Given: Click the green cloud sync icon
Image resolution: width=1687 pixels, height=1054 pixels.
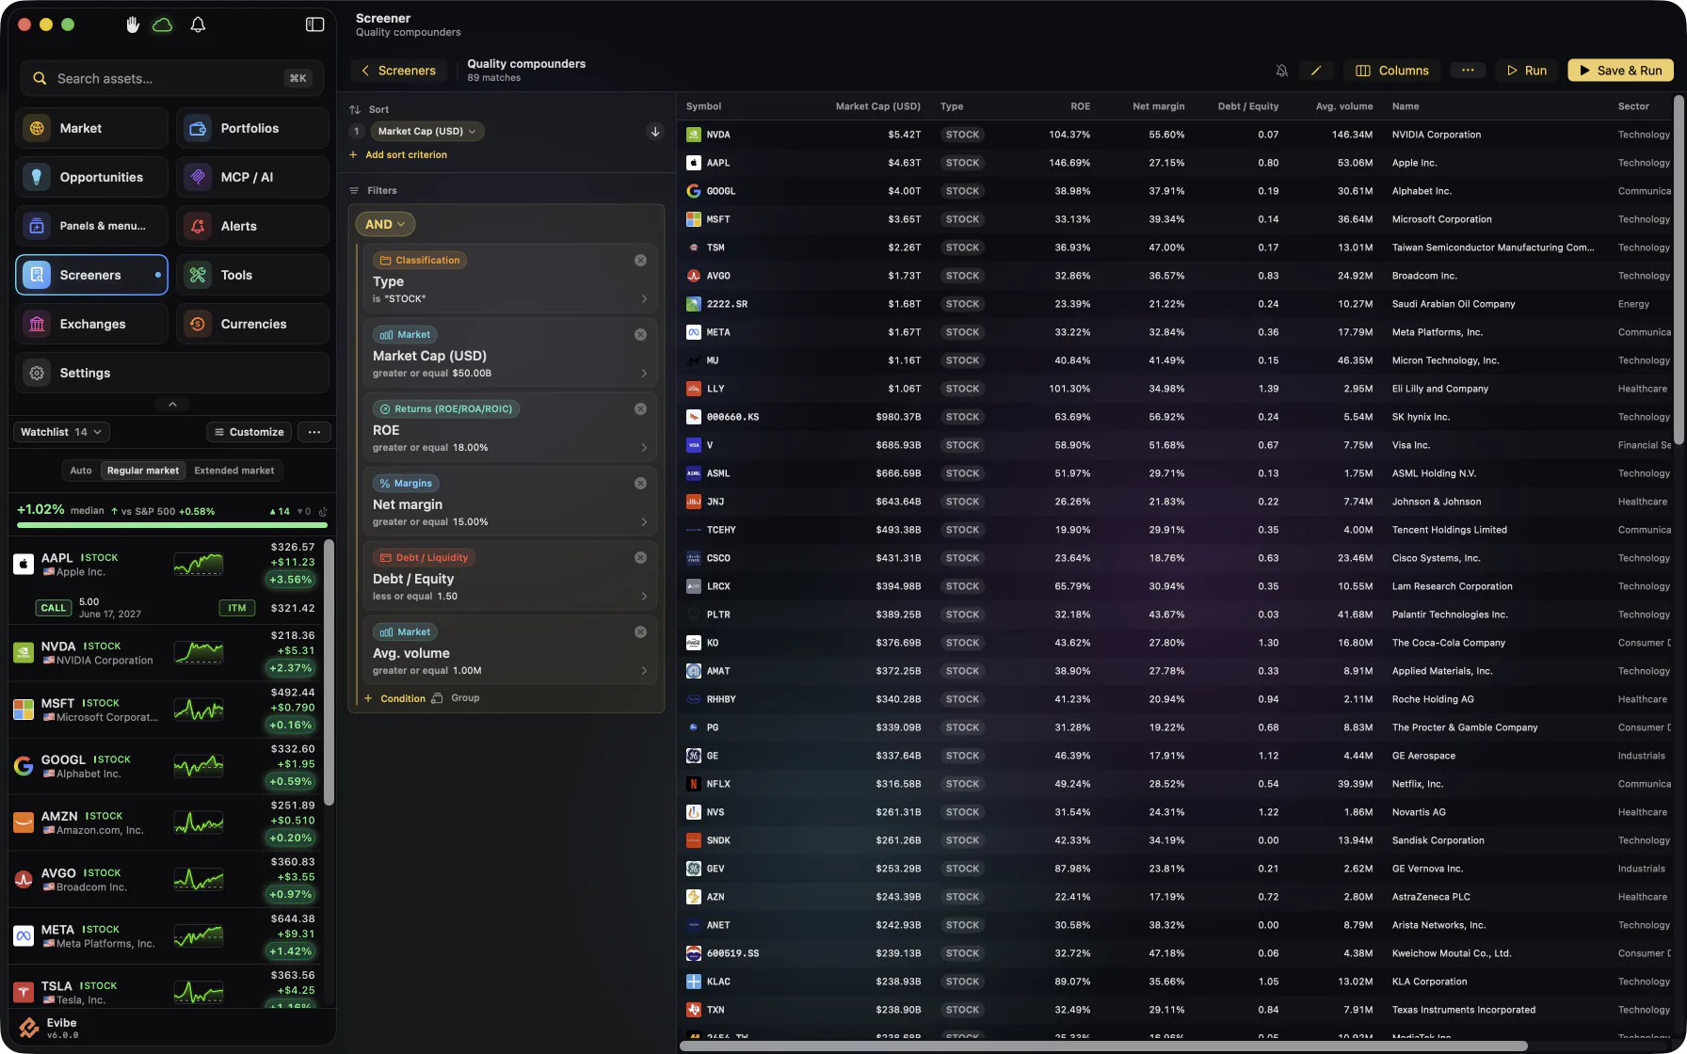Looking at the screenshot, I should pos(163,24).
